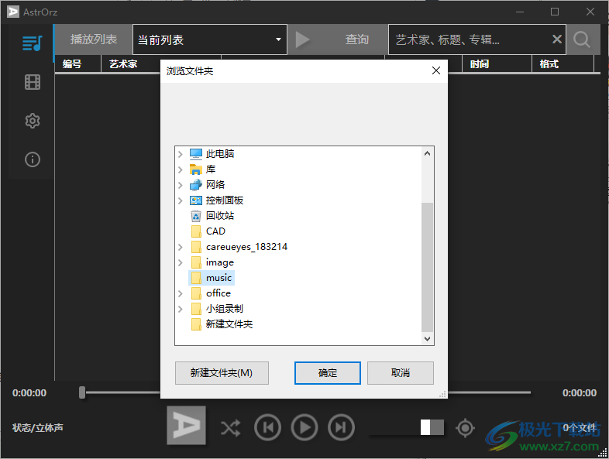Open the playlist music-note sidebar icon
Image resolution: width=609 pixels, height=459 pixels.
click(33, 43)
